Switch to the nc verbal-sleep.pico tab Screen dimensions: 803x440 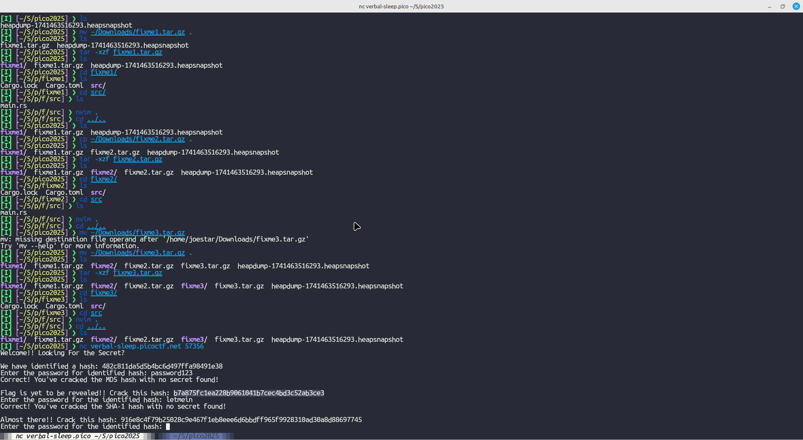[x=77, y=436]
